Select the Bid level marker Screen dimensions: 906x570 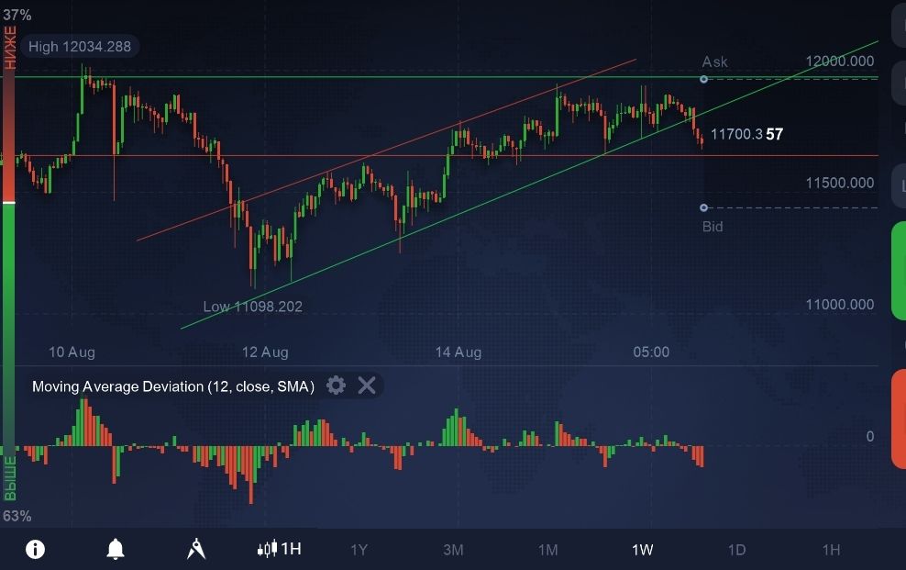(x=703, y=207)
